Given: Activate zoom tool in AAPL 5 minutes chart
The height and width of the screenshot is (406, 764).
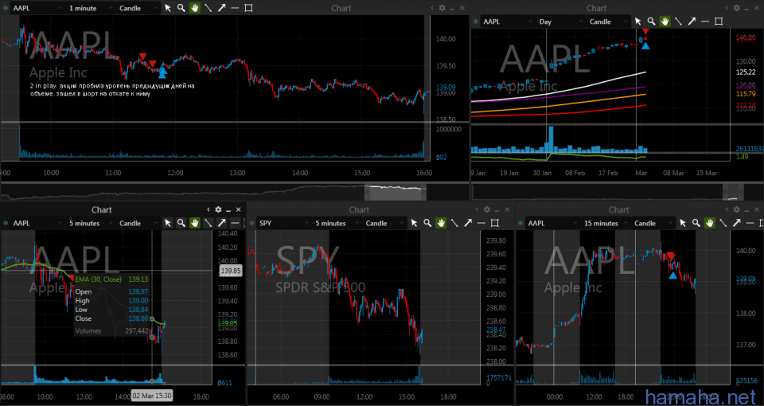Looking at the screenshot, I should click(x=181, y=223).
